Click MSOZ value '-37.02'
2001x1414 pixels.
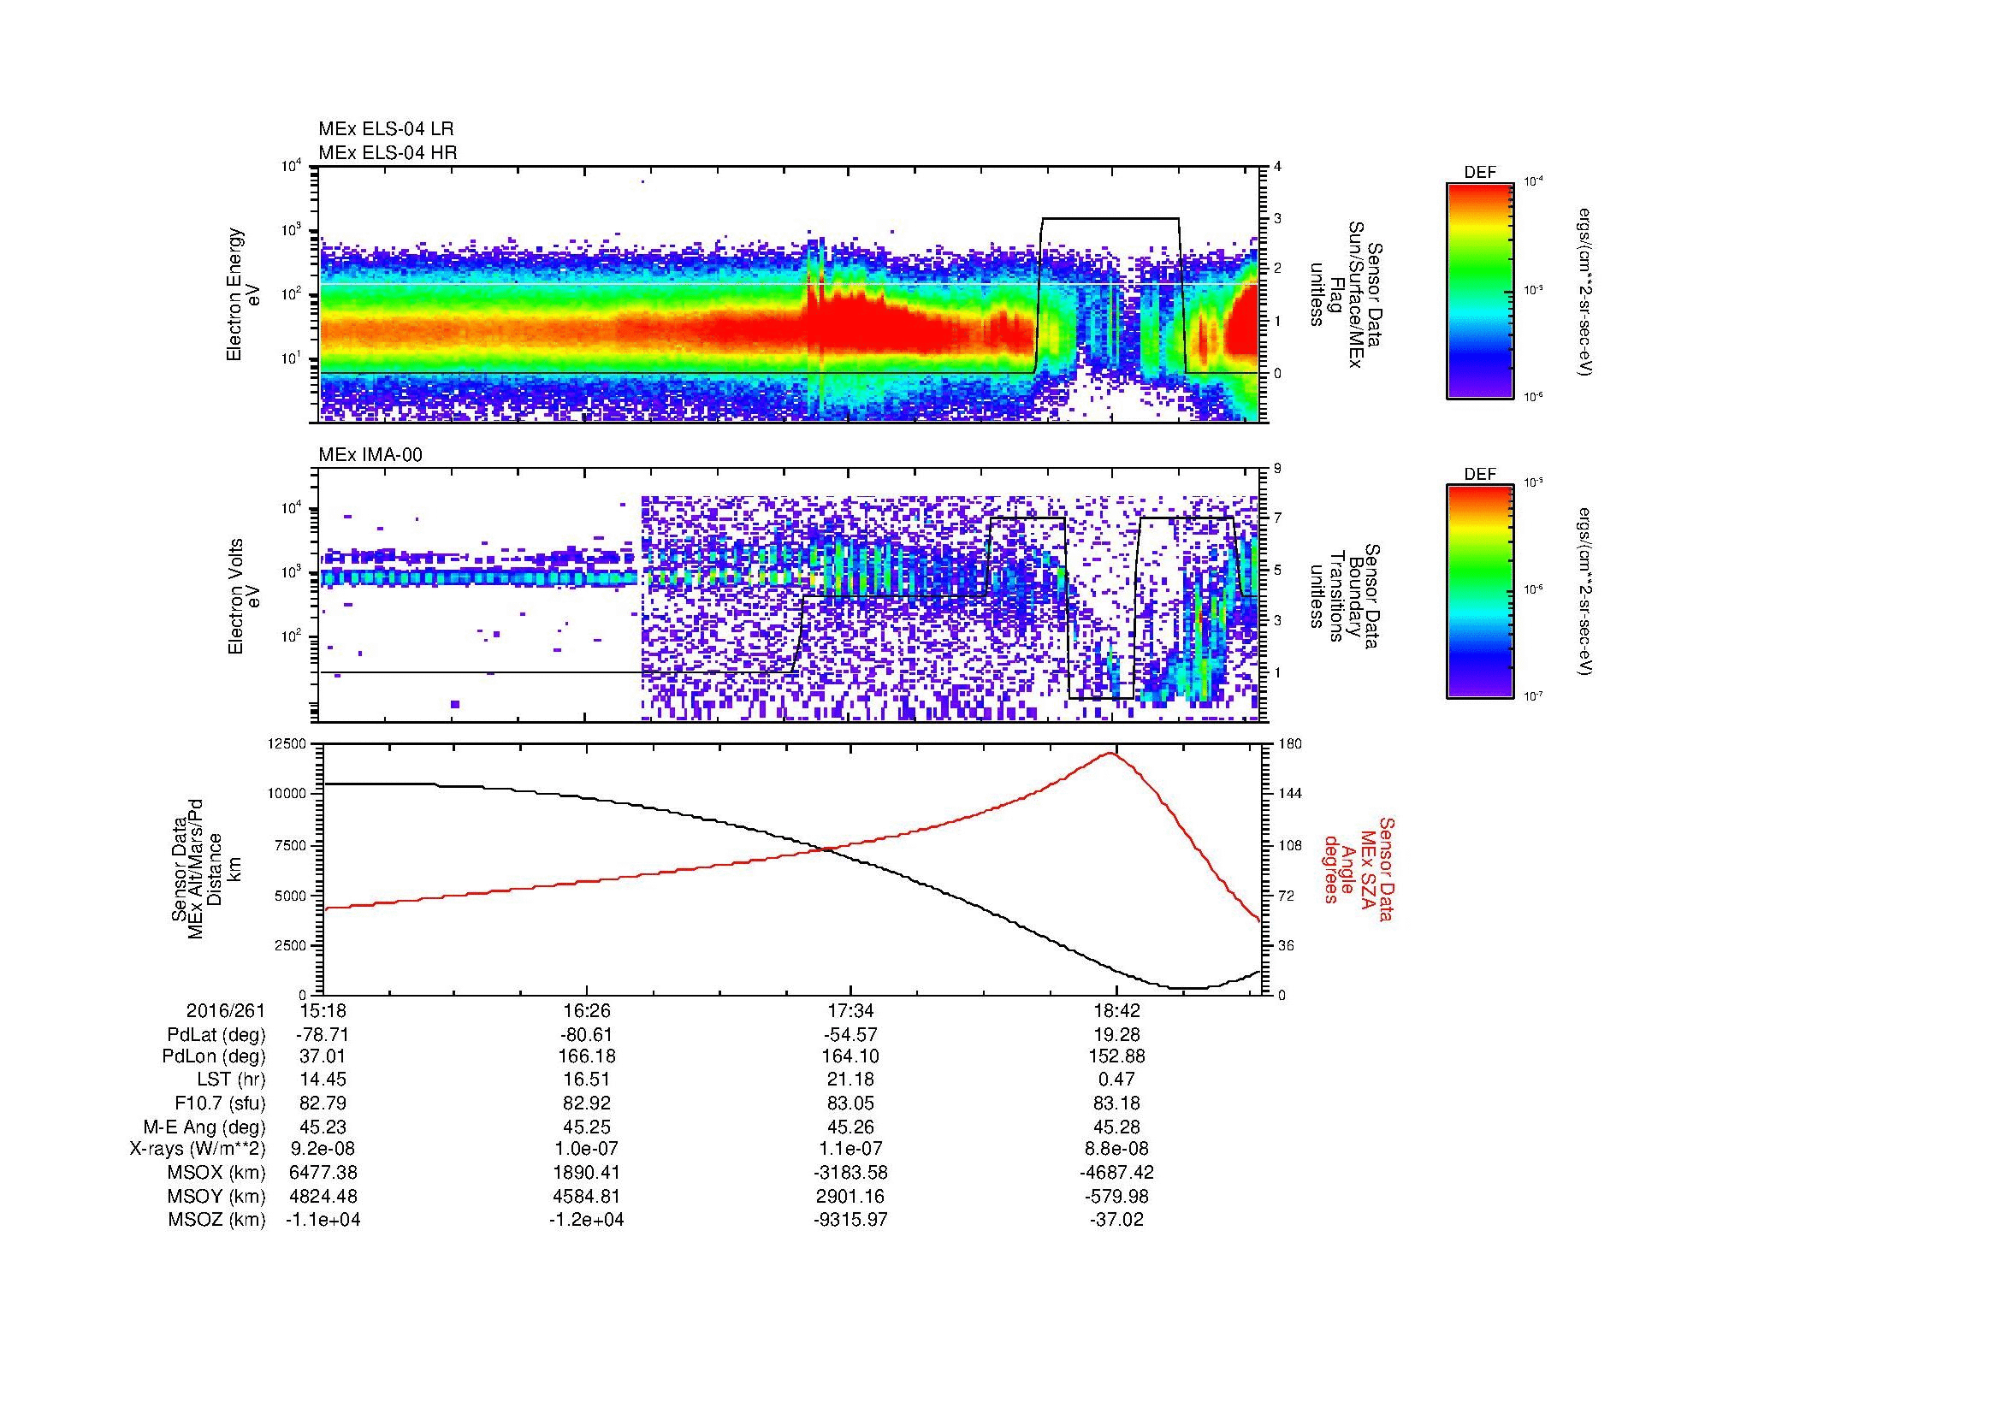pos(1116,1220)
